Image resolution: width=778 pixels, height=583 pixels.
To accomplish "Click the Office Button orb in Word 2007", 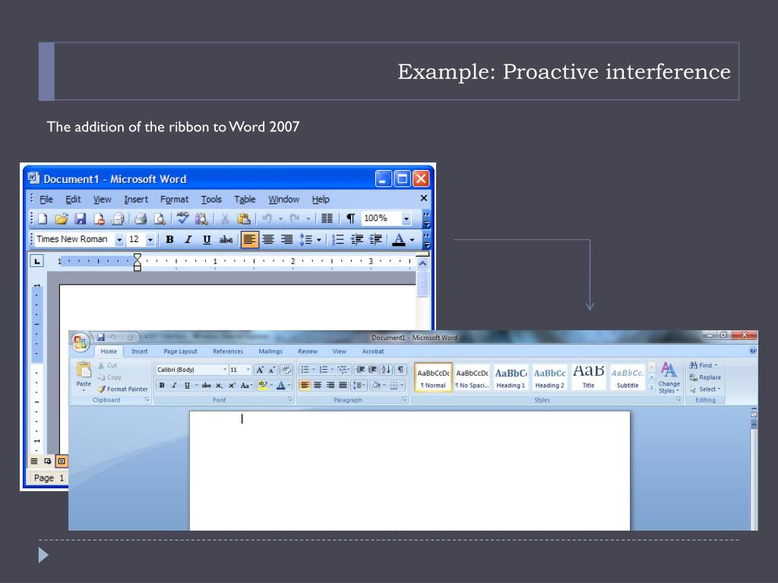I will pos(81,342).
